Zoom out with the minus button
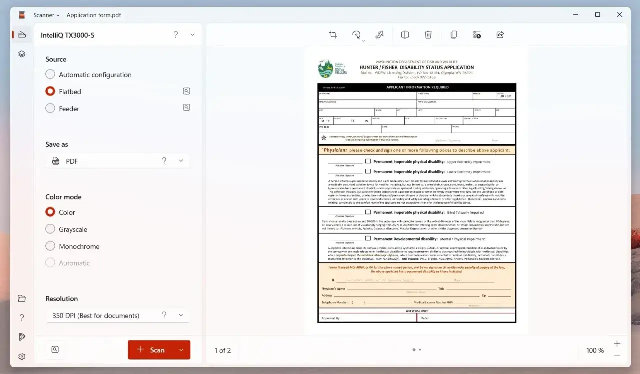 (617, 355)
